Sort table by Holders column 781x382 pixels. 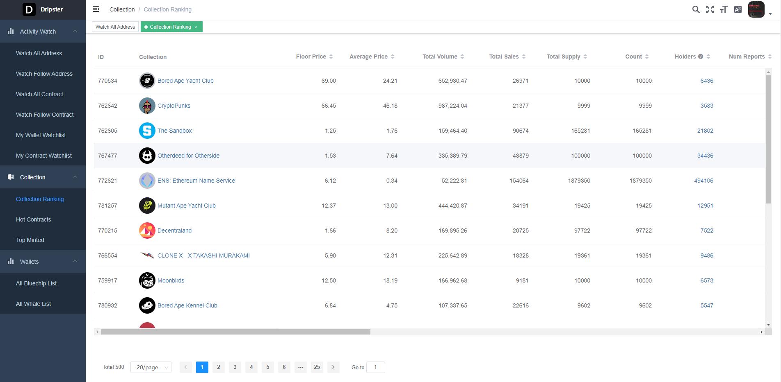coord(708,57)
